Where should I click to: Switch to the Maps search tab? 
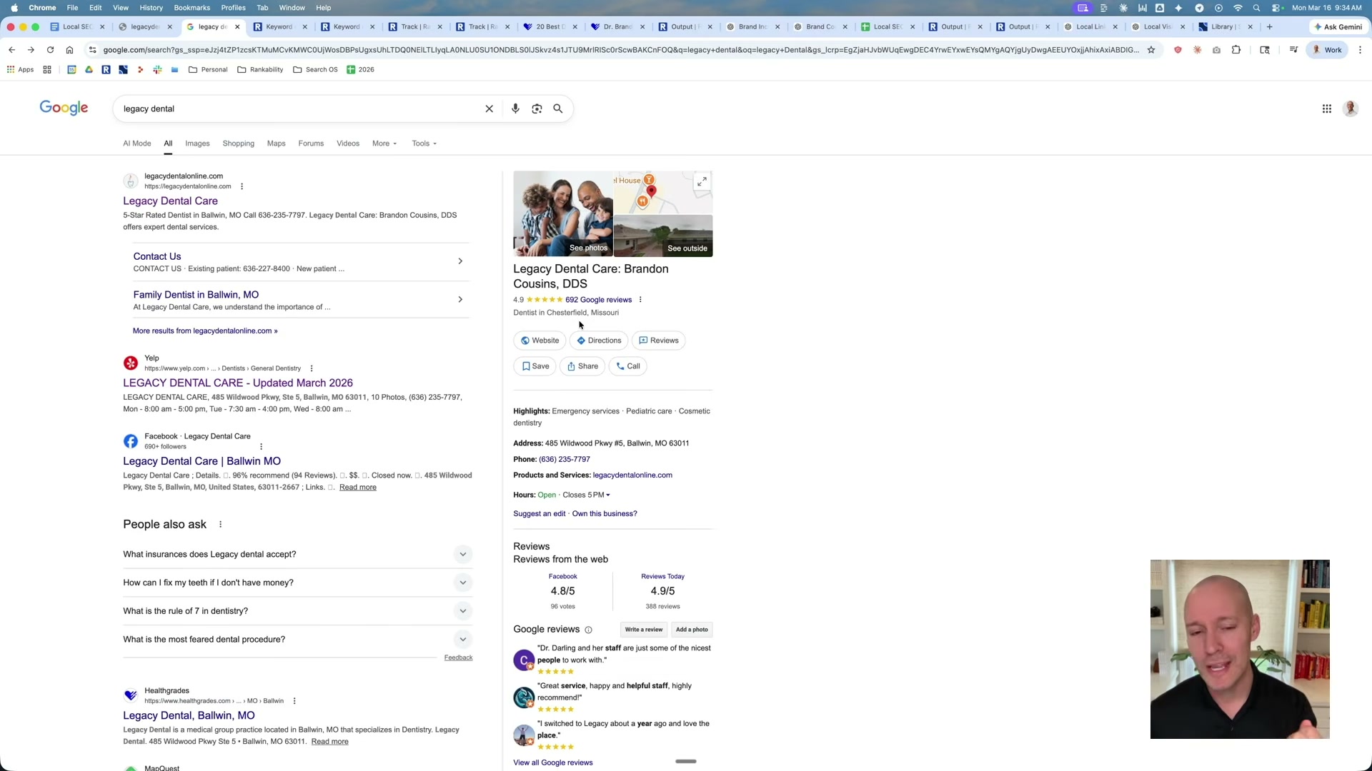[277, 143]
